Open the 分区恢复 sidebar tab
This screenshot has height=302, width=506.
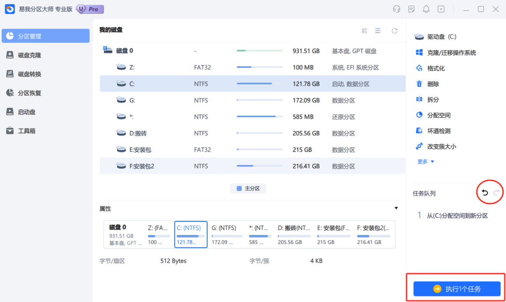pos(30,93)
